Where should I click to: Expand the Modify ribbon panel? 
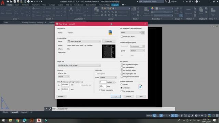click(x=49, y=19)
